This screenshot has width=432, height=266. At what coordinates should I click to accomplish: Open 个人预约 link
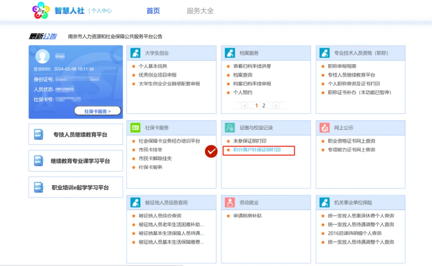pyautogui.click(x=242, y=93)
